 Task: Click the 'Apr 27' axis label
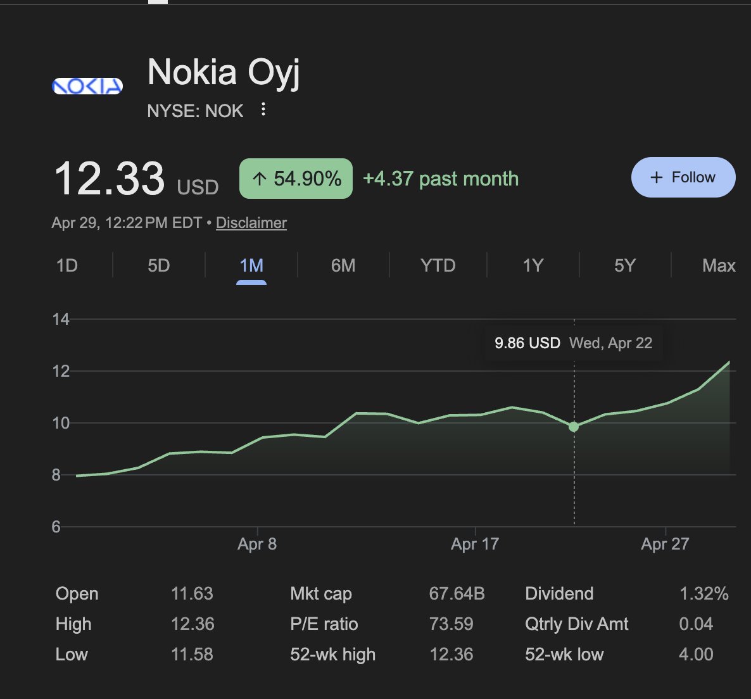665,544
